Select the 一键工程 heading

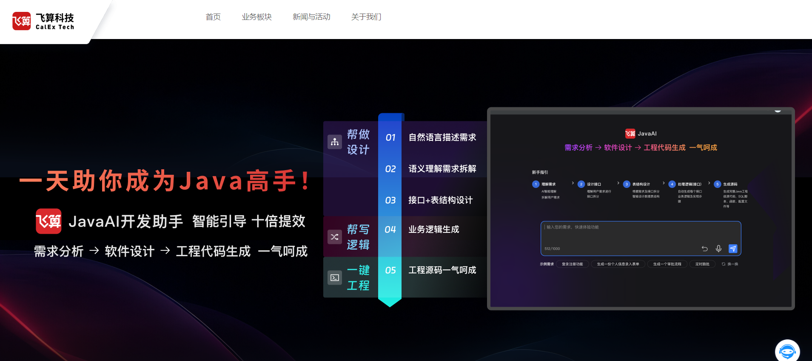point(358,277)
